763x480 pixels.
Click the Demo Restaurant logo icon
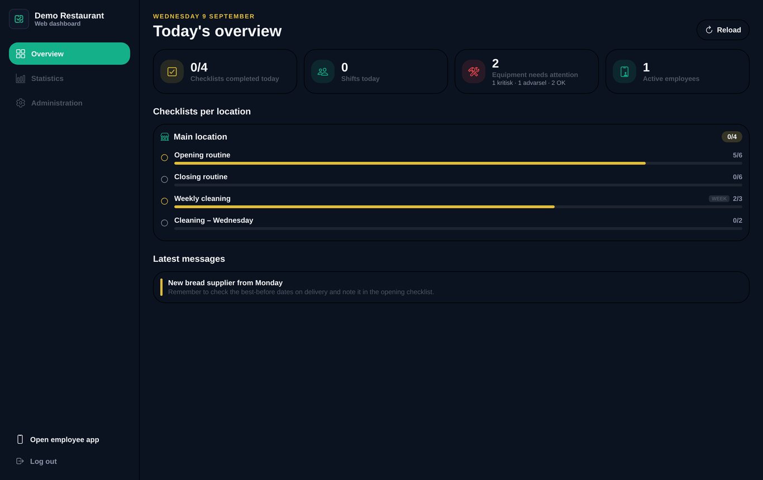[19, 19]
